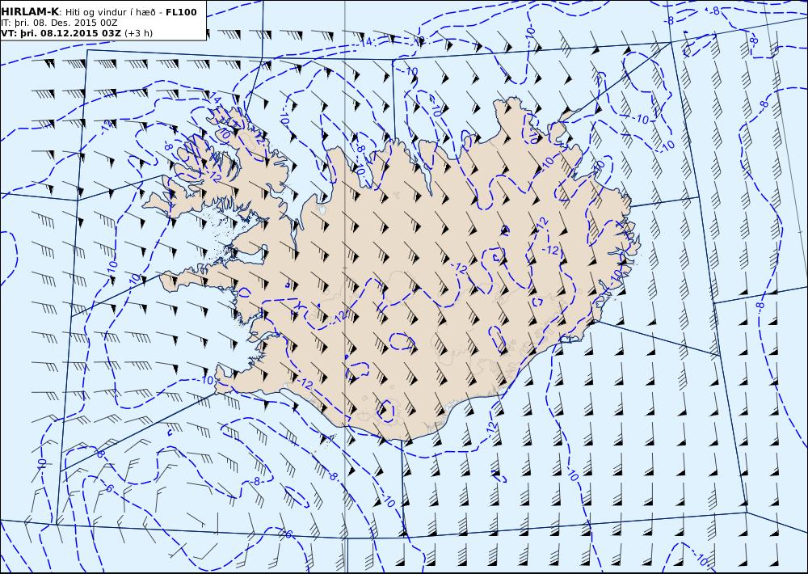Select the IT: þri. 08. Des. 2015 00Z line
Image resolution: width=808 pixels, height=574 pixels.
click(59, 23)
